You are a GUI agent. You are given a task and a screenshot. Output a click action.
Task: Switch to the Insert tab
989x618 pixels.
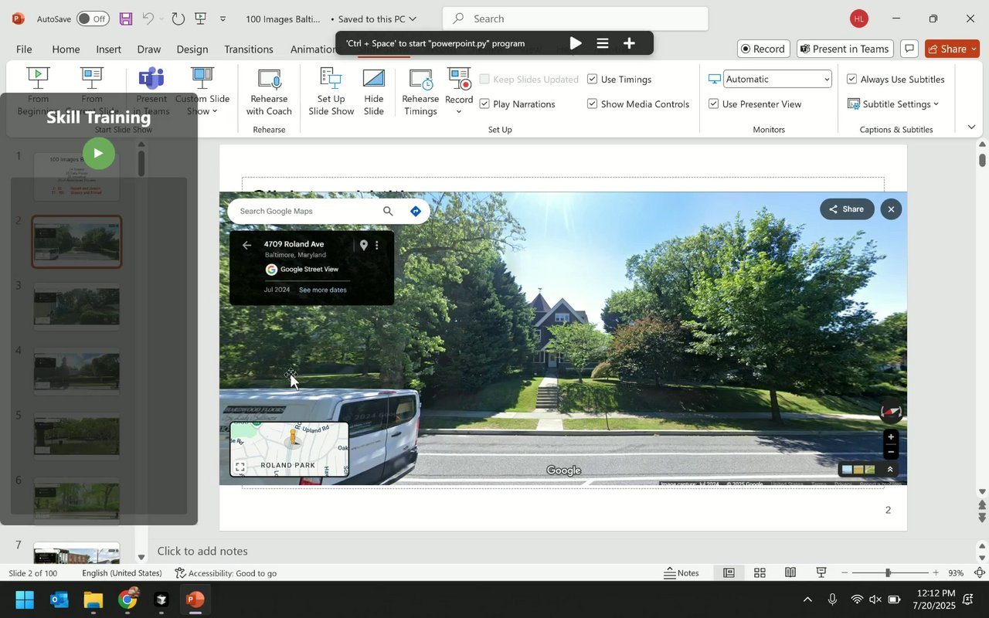coord(108,49)
